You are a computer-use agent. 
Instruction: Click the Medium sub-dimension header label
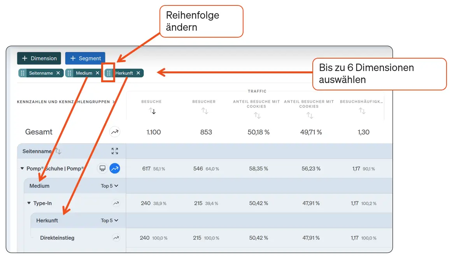click(39, 186)
